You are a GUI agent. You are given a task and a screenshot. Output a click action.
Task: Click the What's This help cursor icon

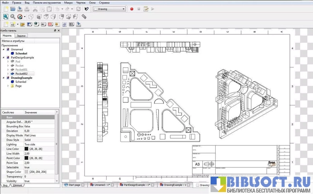(87, 8)
